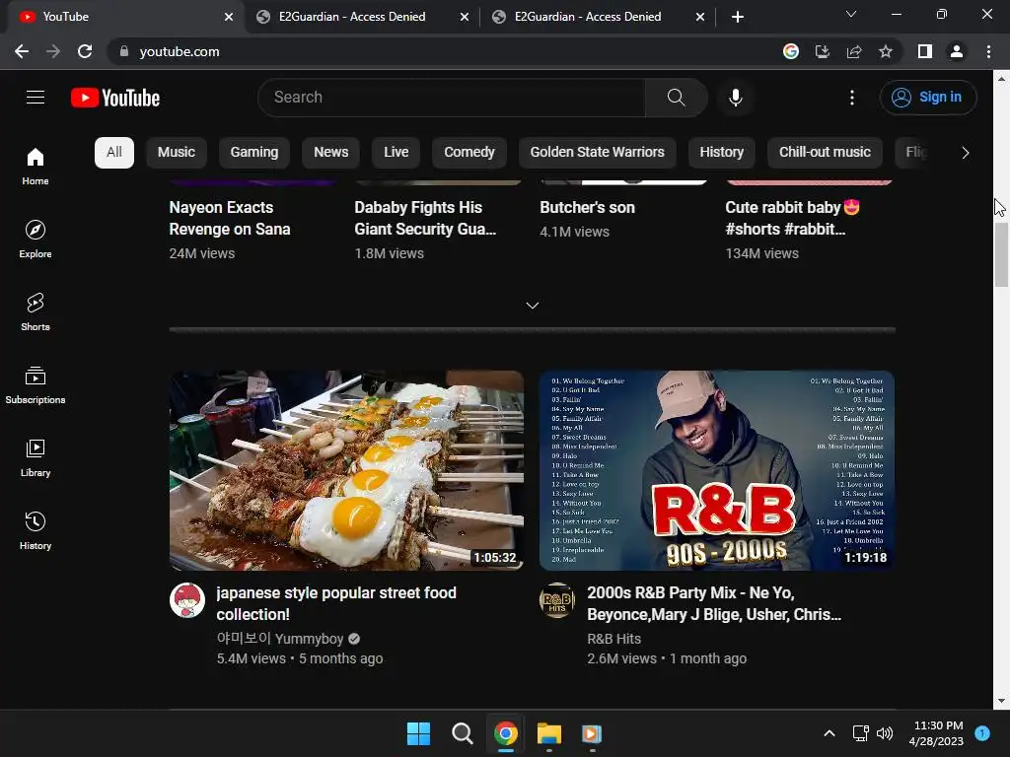Open Shorts in sidebar
The image size is (1010, 757).
(x=36, y=311)
